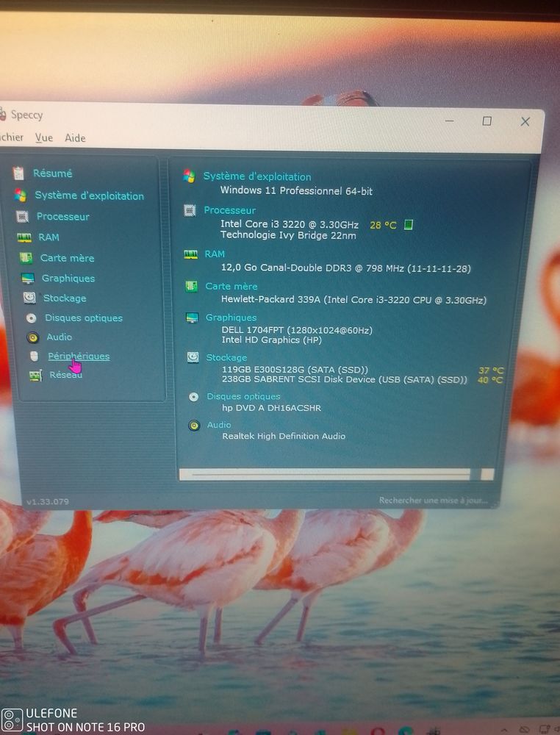The image size is (560, 735).
Task: Click Audio heading in summary
Action: click(x=219, y=425)
